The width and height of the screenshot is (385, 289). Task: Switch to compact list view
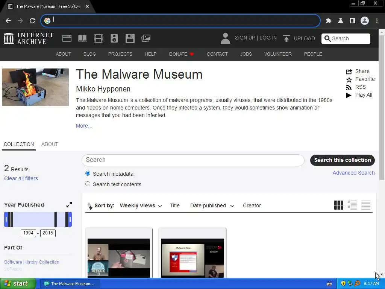(x=365, y=205)
